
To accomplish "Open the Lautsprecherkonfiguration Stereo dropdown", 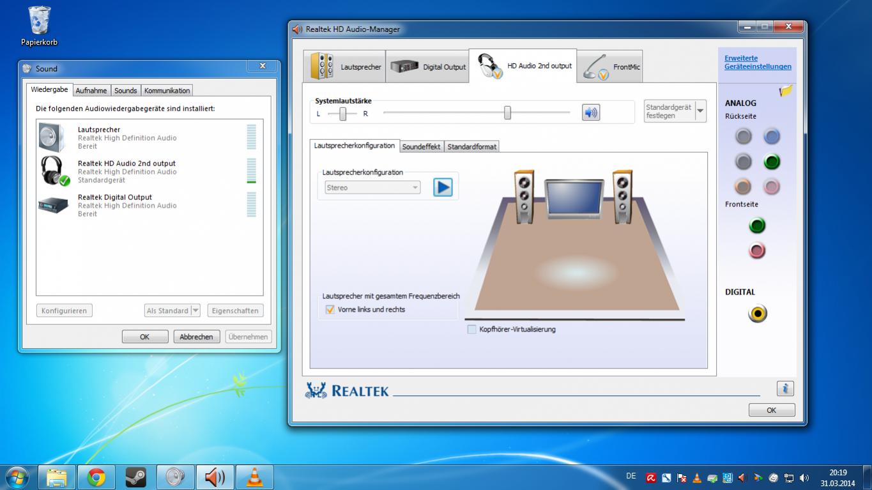I will point(372,187).
